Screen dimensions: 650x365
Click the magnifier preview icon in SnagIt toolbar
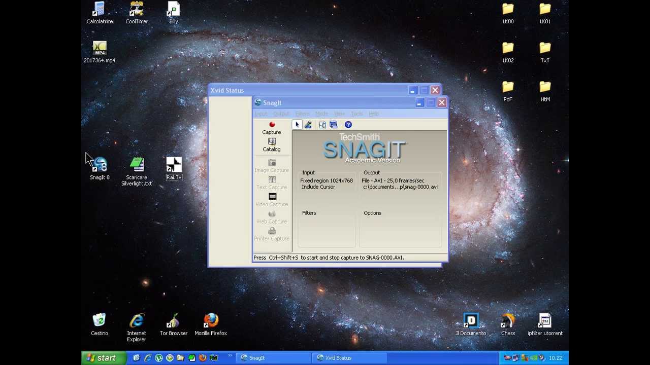(322, 125)
